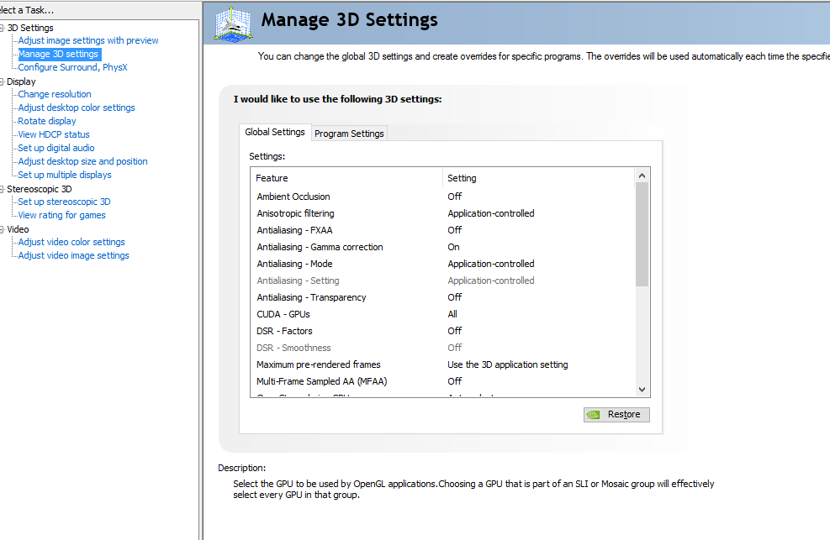Open Adjust image settings with preview
Image resolution: width=830 pixels, height=540 pixels.
[88, 40]
